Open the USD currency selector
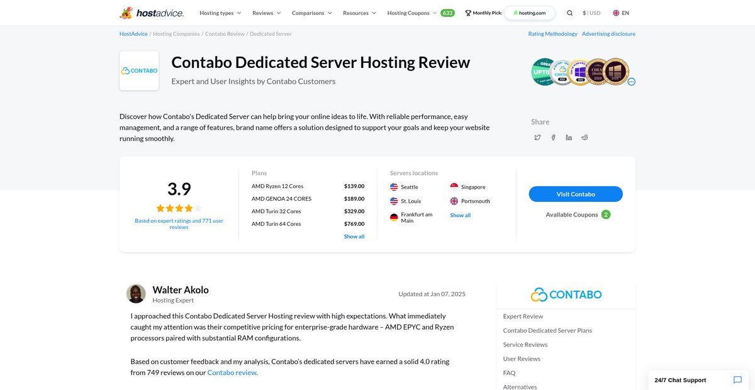 tap(591, 13)
